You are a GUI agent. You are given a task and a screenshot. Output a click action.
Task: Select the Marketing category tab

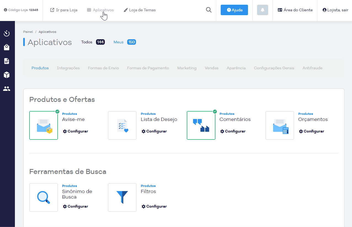point(187,68)
